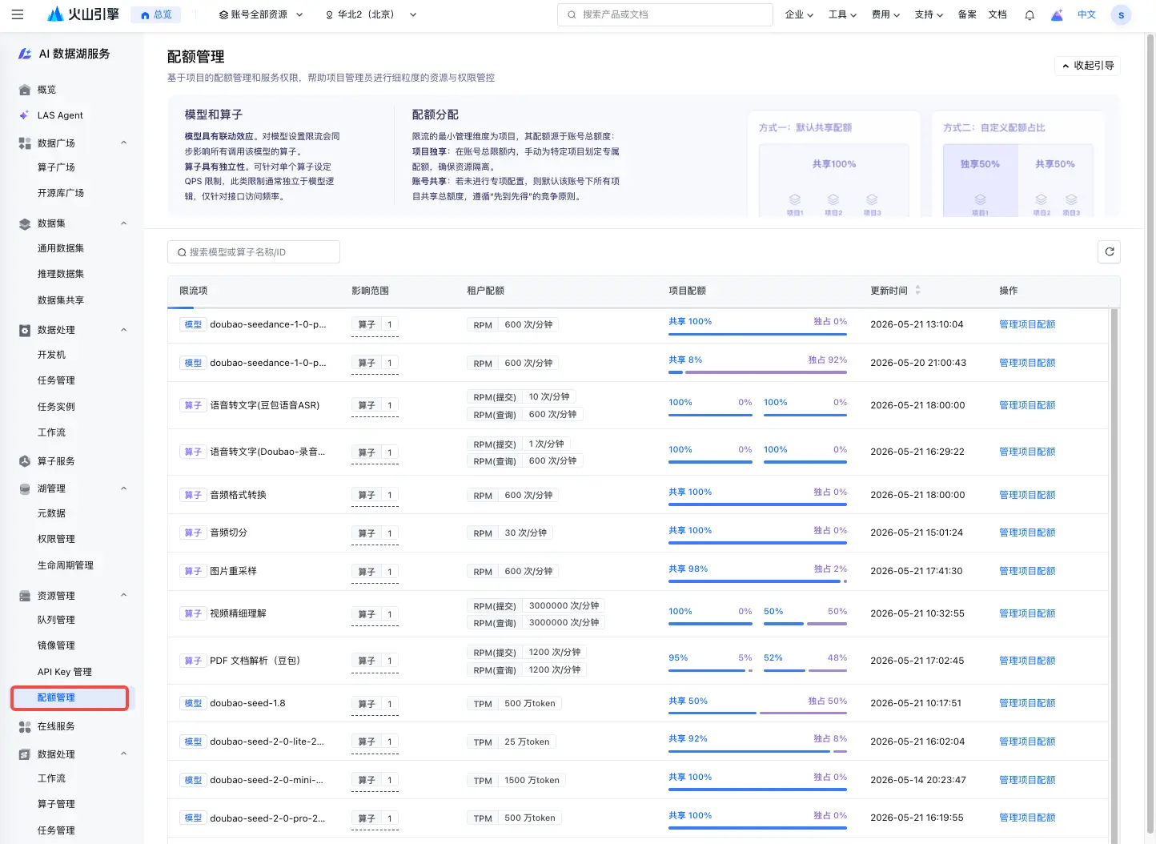Click the doubao-seed-1.8 quota bar
The height and width of the screenshot is (844, 1156).
(757, 713)
